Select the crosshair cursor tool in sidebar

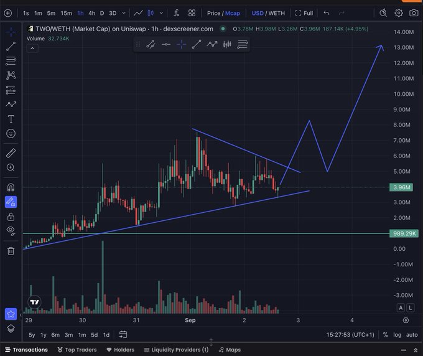point(11,32)
